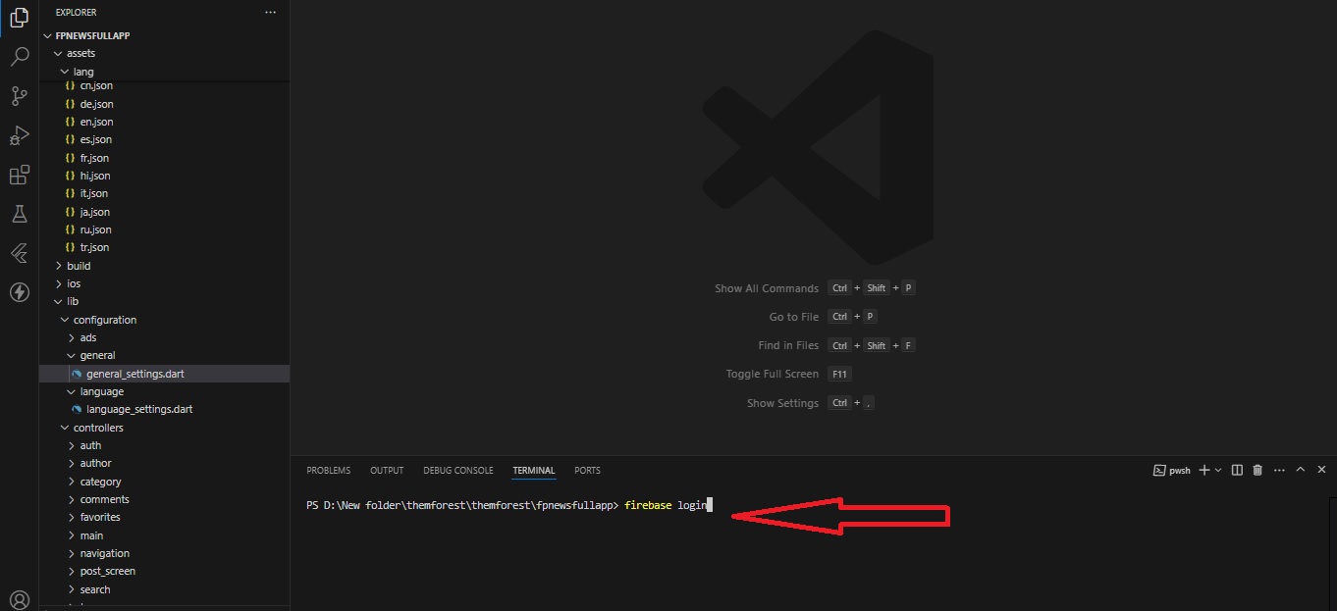Open fr.json file
The image size is (1337, 611).
click(164, 158)
